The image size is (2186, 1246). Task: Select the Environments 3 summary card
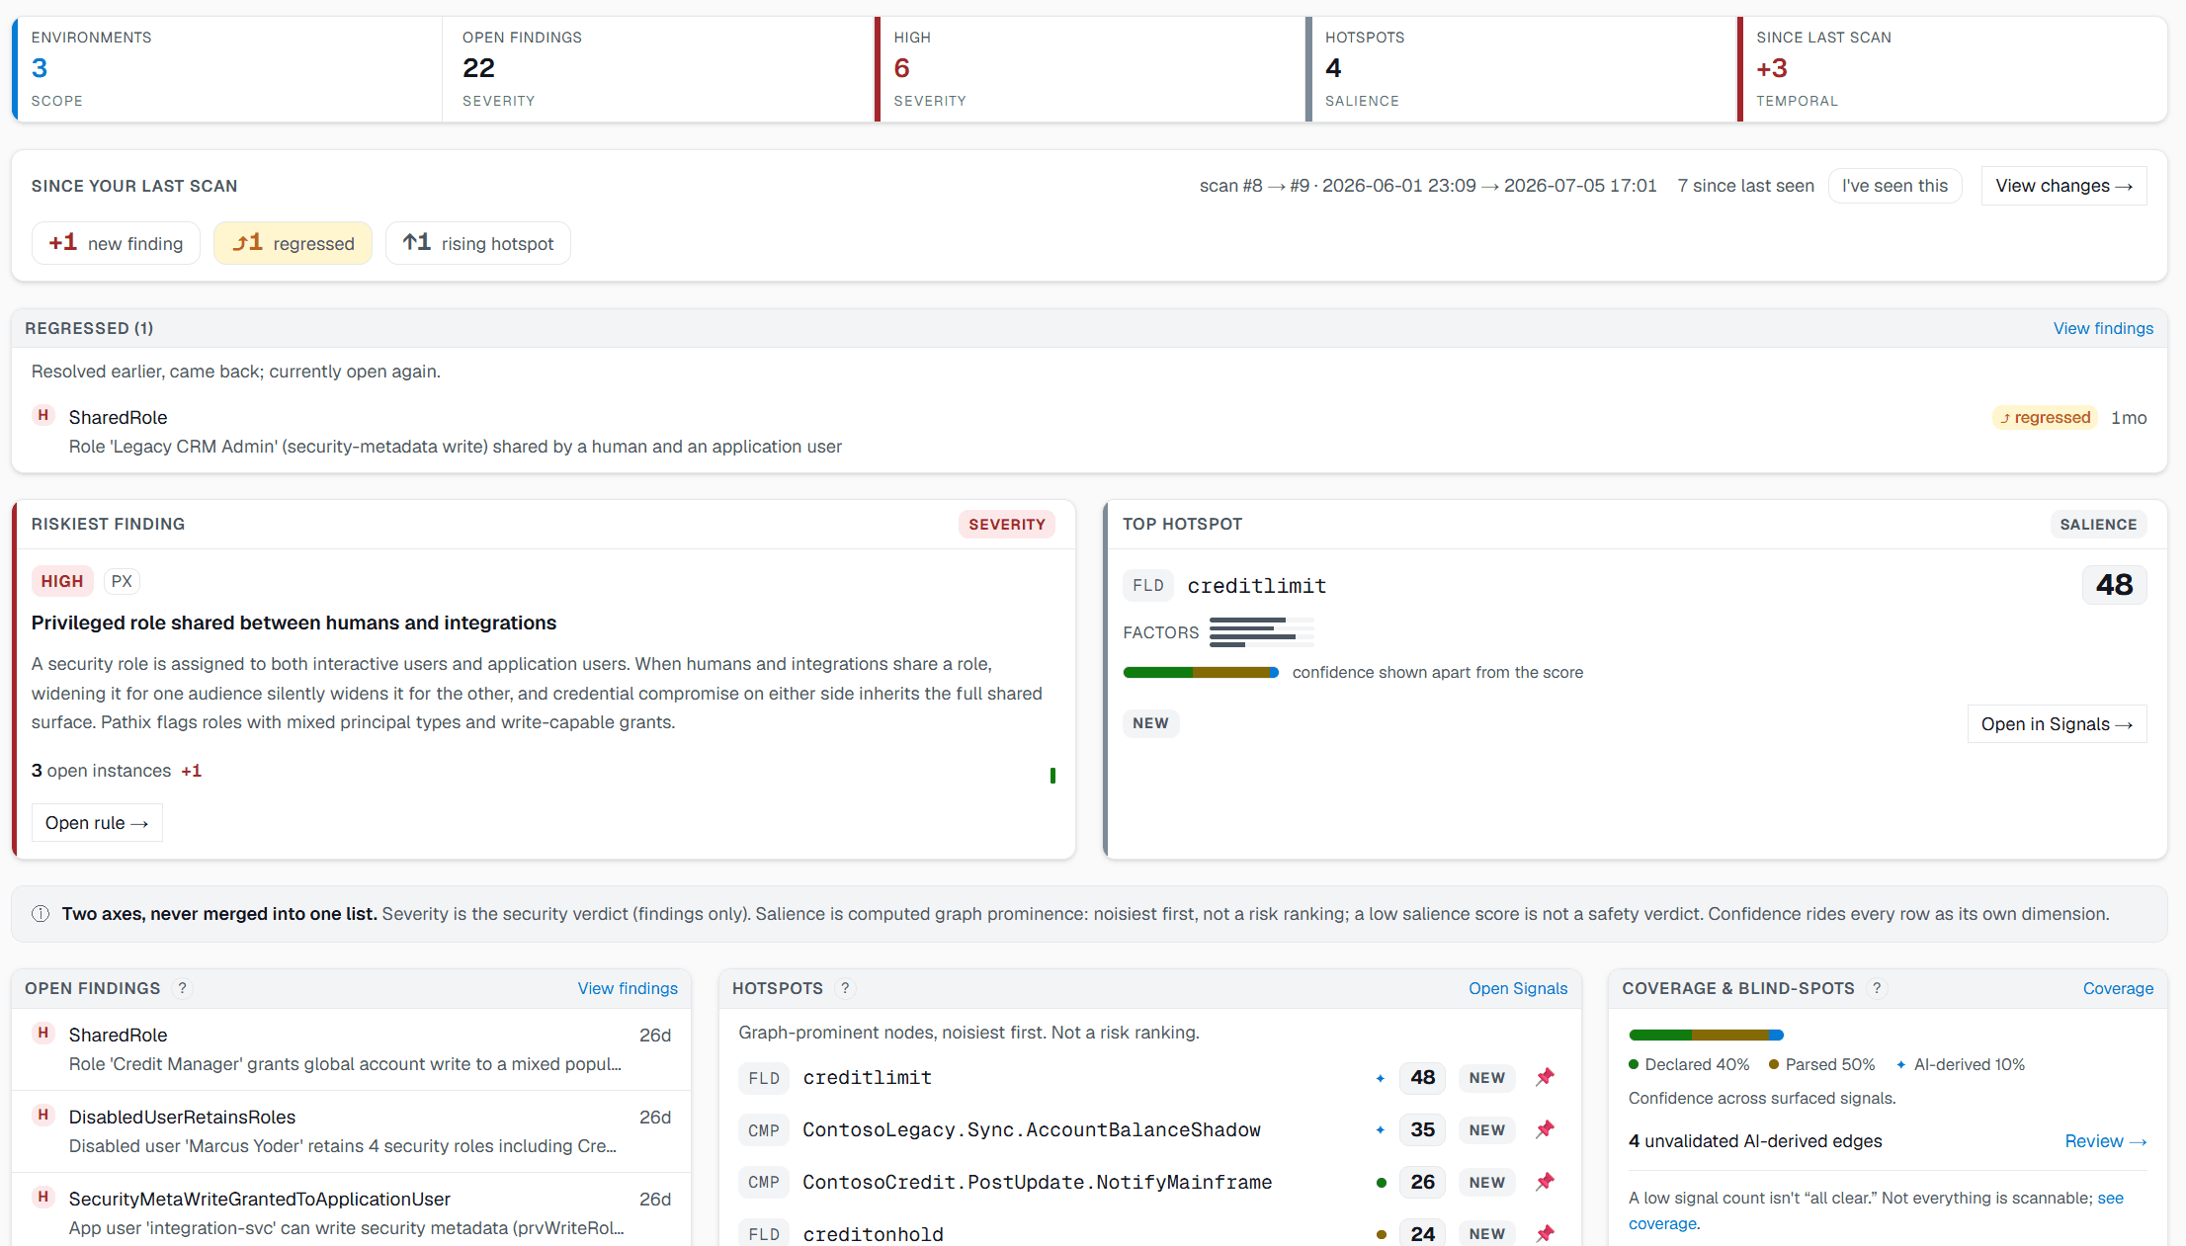pos(226,69)
